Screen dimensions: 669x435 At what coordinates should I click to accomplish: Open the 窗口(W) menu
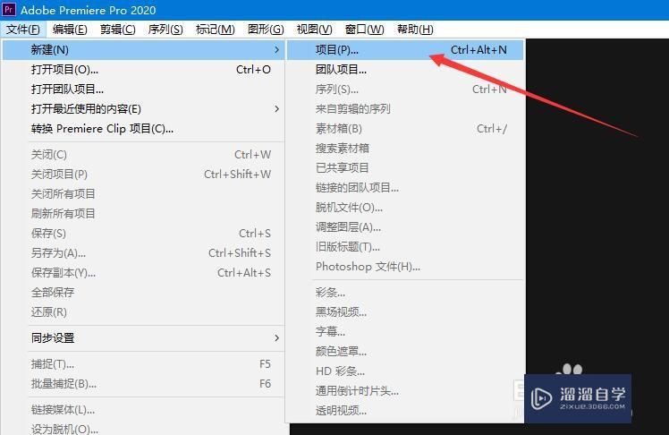pos(364,29)
